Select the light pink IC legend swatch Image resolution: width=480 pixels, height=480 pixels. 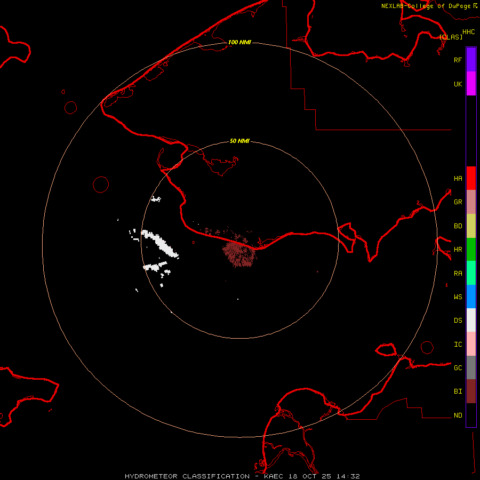pyautogui.click(x=471, y=344)
